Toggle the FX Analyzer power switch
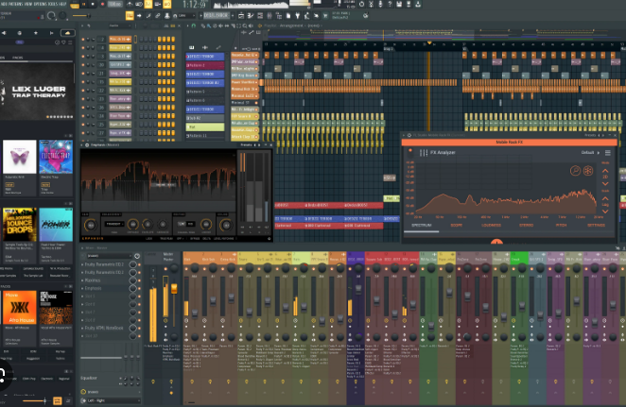The image size is (626, 407). [x=410, y=151]
